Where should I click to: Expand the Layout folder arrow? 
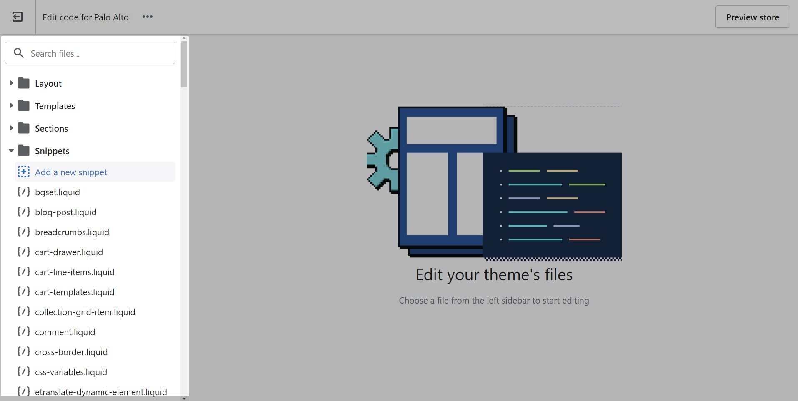click(x=11, y=83)
